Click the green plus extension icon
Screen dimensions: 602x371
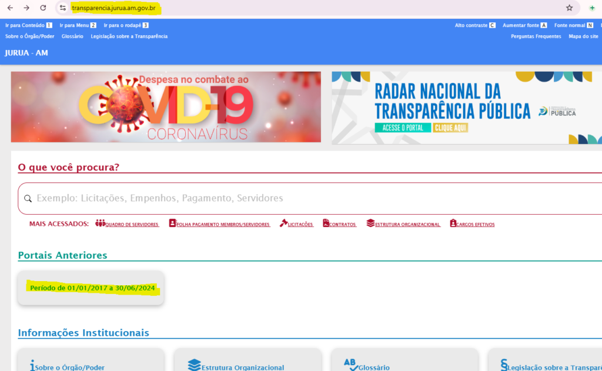click(592, 8)
